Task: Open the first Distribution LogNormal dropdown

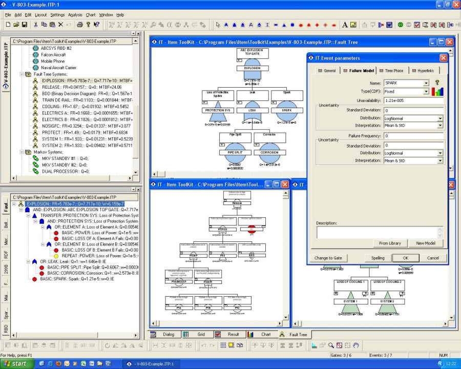Action: click(x=439, y=118)
